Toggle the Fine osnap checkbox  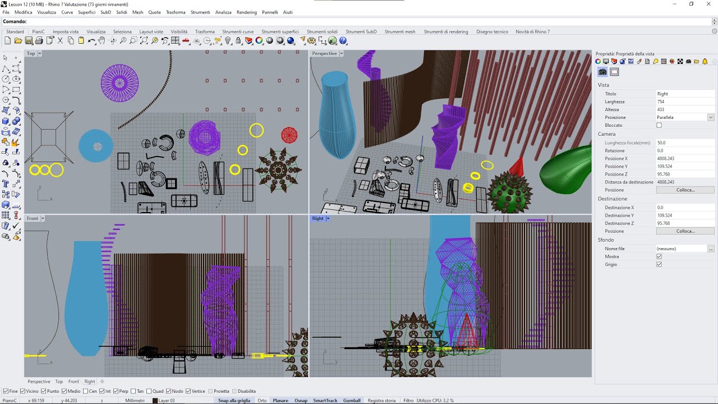pyautogui.click(x=6, y=391)
